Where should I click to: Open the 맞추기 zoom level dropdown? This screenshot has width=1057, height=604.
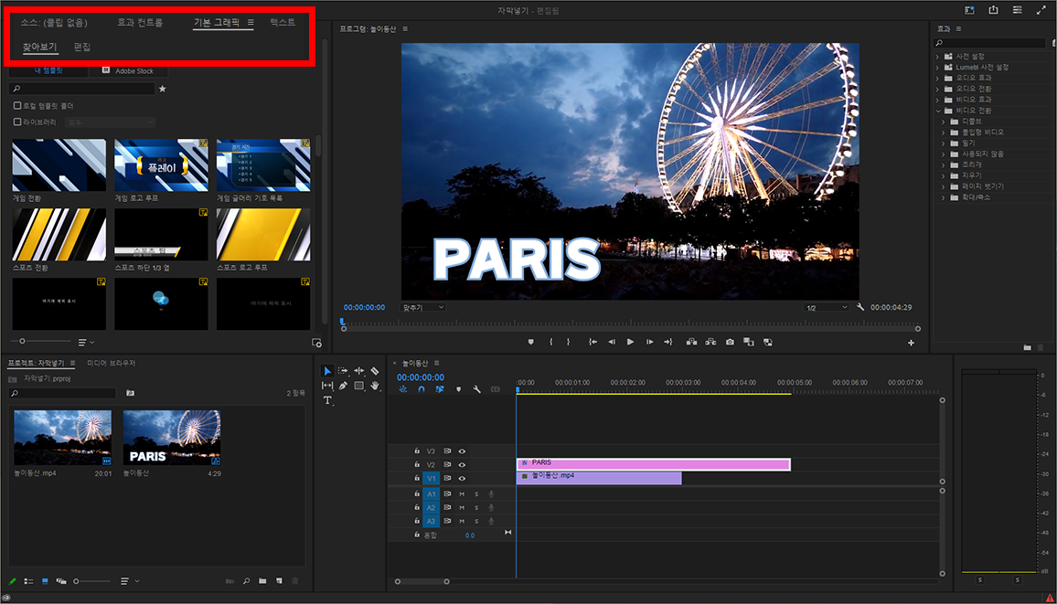pos(422,308)
